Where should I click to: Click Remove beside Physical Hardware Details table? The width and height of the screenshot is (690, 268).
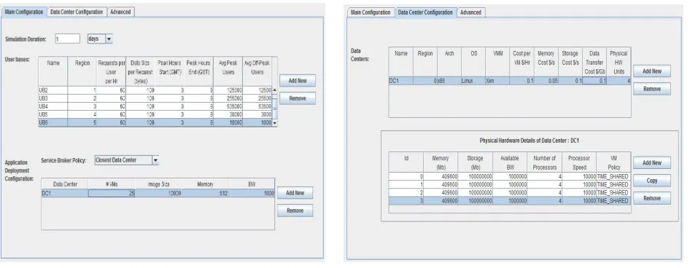coord(652,198)
